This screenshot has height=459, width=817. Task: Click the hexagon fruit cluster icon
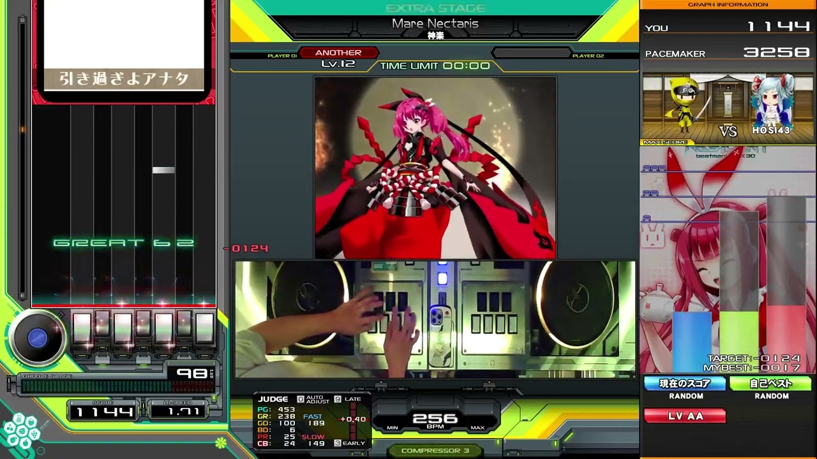tap(21, 432)
